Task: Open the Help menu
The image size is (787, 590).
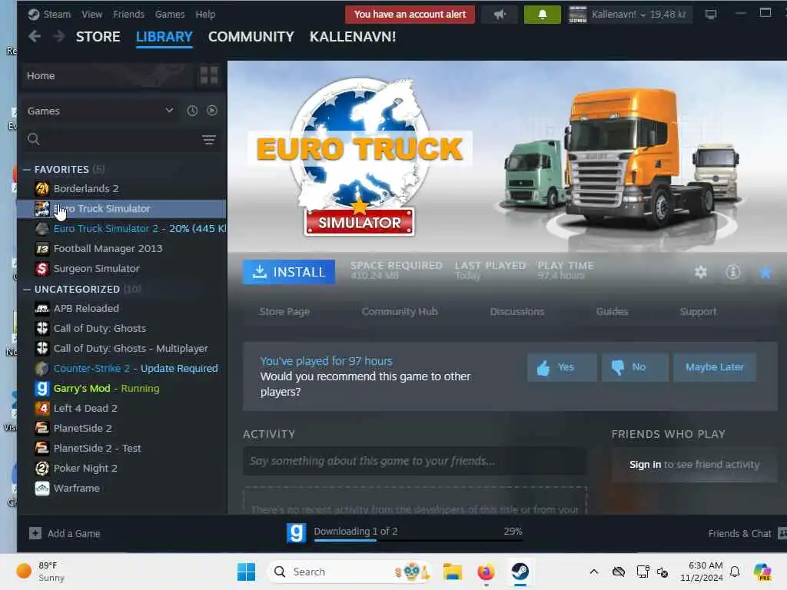Action: click(x=205, y=15)
